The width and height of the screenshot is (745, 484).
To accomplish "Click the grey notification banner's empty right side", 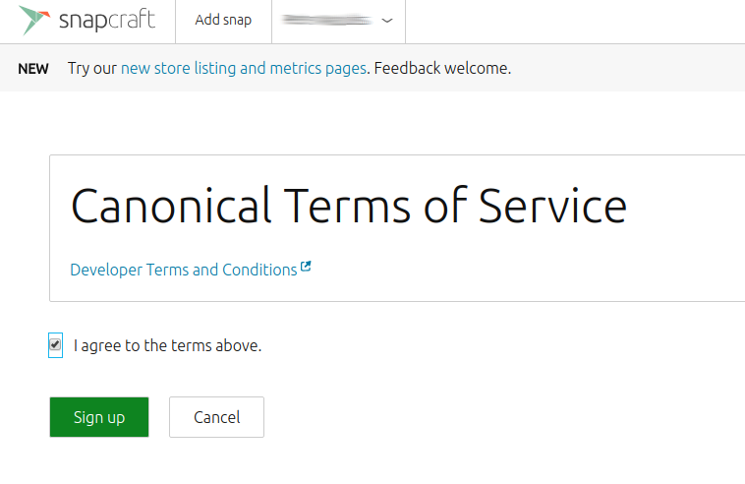I will pos(627,68).
